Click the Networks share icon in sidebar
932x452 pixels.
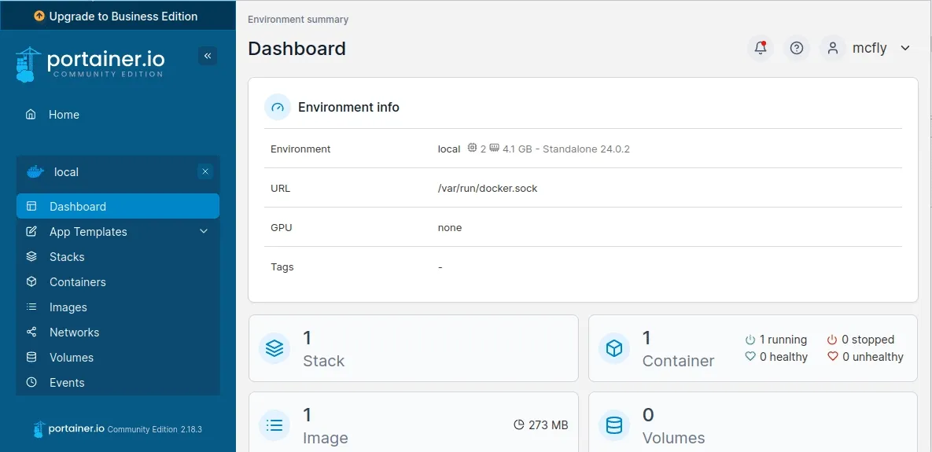click(31, 332)
